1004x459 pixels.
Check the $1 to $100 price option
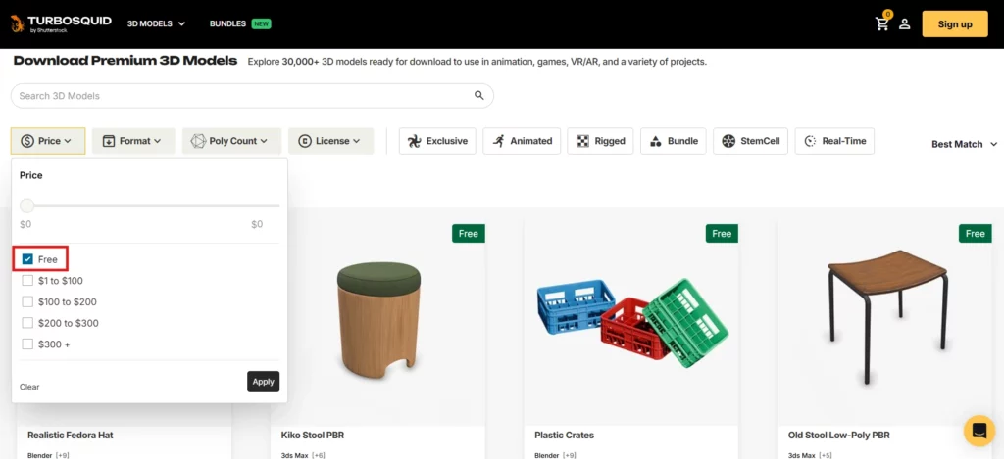27,281
